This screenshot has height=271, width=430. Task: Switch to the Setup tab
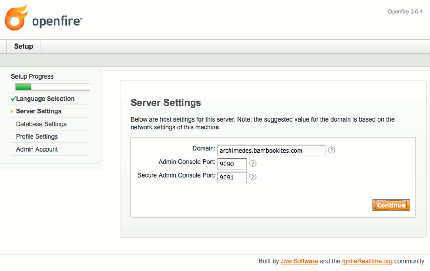pyautogui.click(x=23, y=46)
